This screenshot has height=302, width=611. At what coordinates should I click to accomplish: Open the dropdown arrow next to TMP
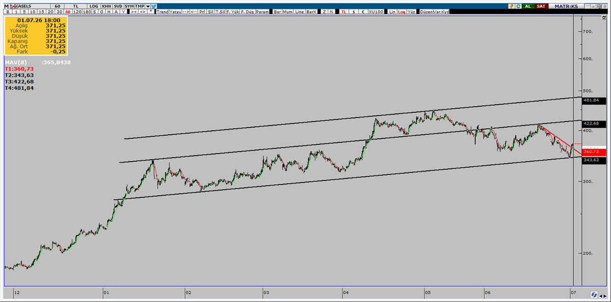[x=148, y=6]
